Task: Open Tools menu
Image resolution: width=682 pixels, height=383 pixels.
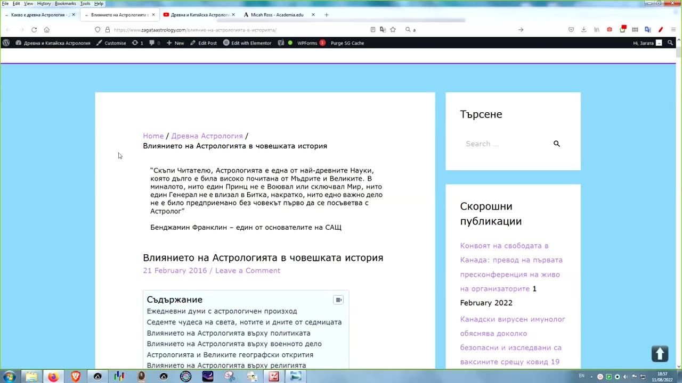Action: point(85,4)
